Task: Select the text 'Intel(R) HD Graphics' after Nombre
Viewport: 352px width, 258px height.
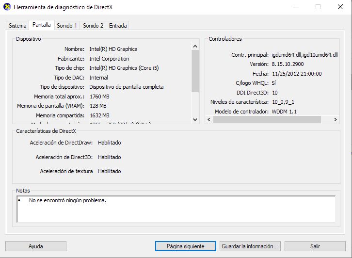Action: coord(113,49)
